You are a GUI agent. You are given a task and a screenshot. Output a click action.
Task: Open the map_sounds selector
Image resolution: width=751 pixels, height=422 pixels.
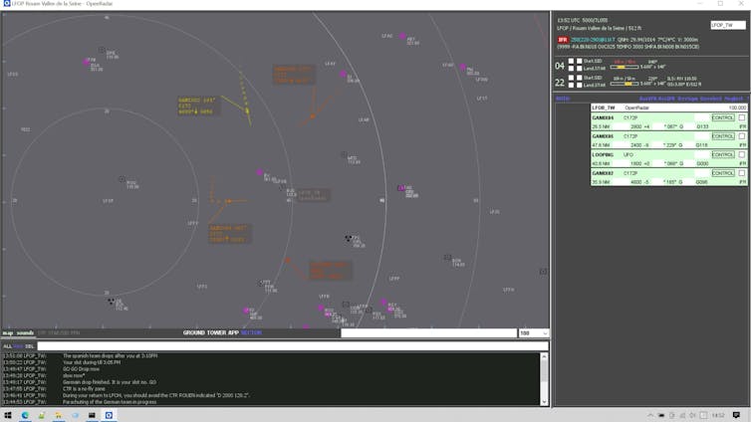pos(18,333)
